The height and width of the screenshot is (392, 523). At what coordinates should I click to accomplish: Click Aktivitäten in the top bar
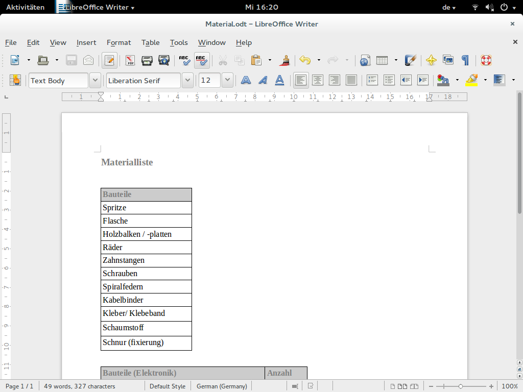[26, 7]
